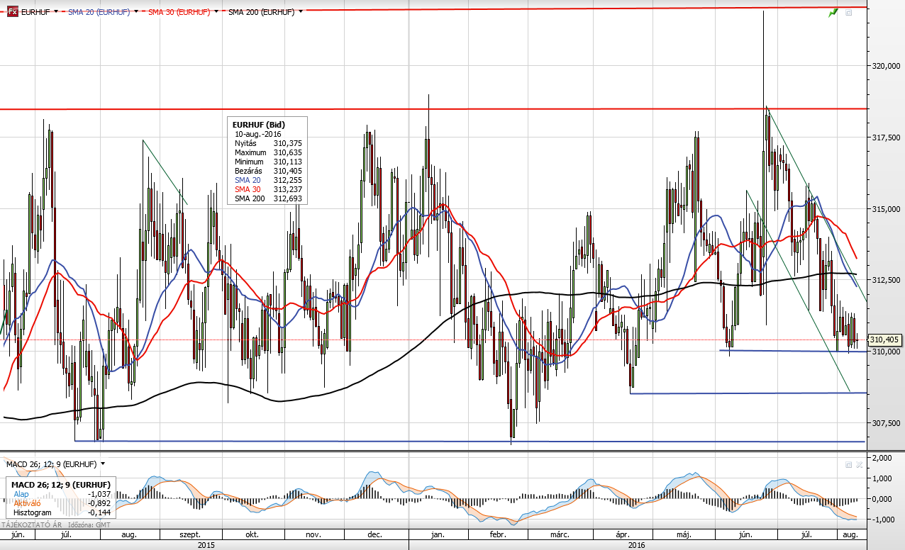Click the Maximum 310,635 row
This screenshot has height=550, width=905.
tap(267, 152)
